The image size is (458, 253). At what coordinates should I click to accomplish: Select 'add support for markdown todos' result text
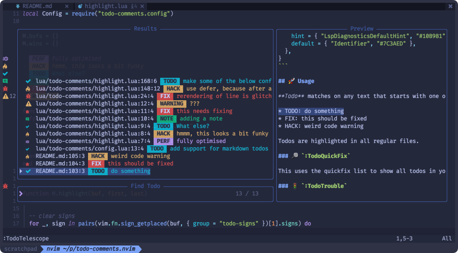[219, 149]
